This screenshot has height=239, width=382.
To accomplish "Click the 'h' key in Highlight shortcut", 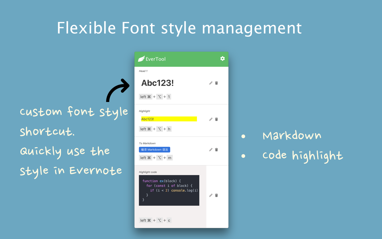I will tap(169, 129).
